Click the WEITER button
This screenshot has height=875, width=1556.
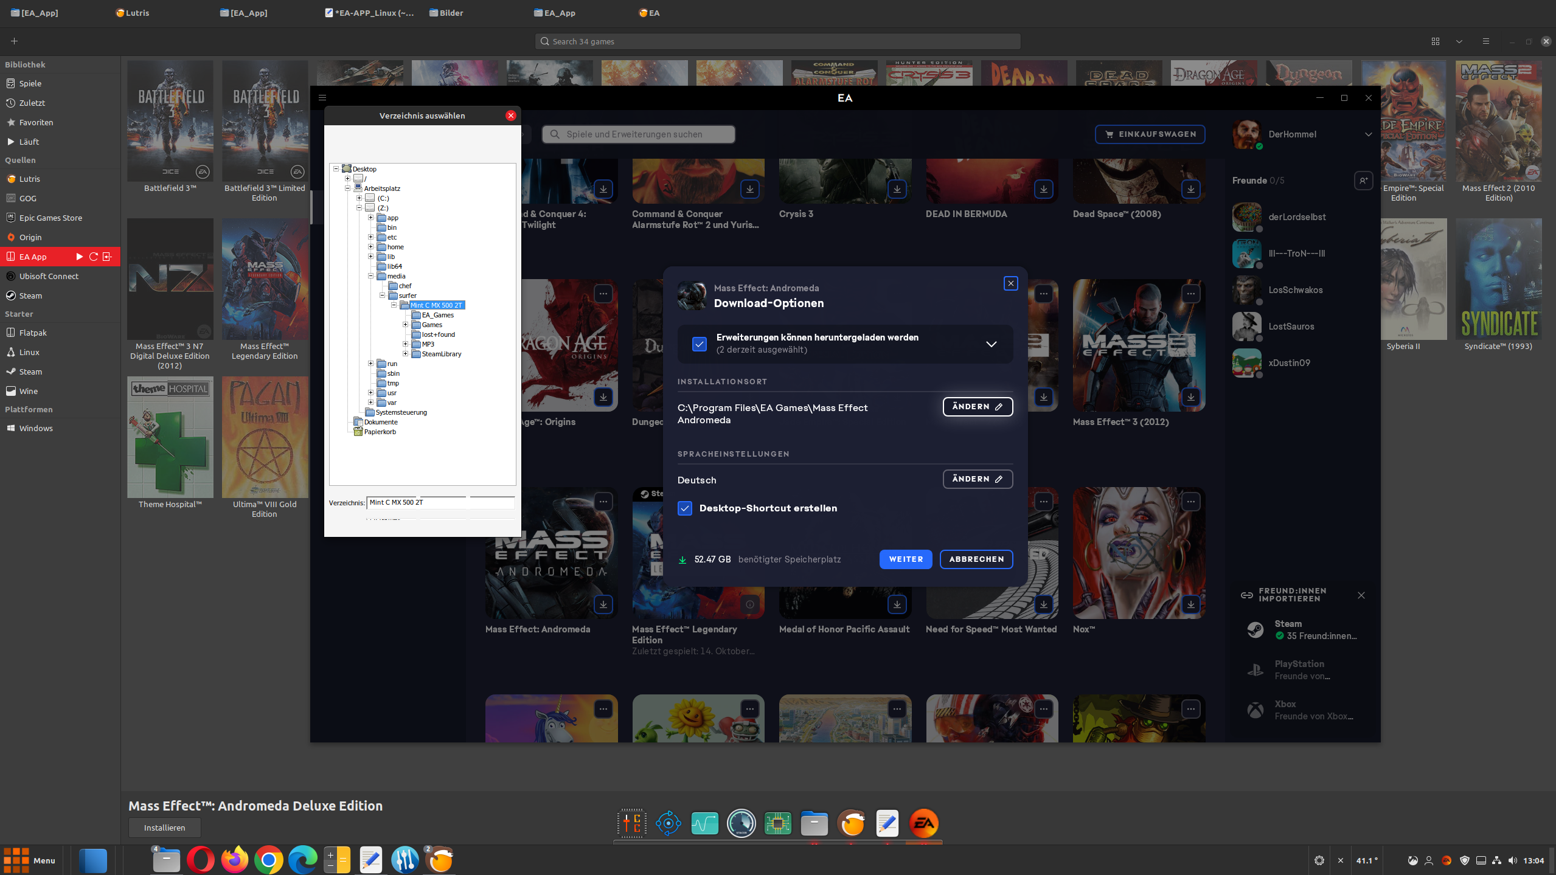tap(905, 559)
